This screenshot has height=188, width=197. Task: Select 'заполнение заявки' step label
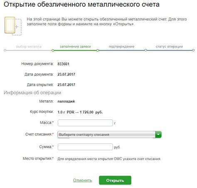(x=75, y=47)
